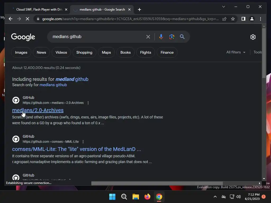
Task: Open volume control in system tray
Action: (238, 197)
